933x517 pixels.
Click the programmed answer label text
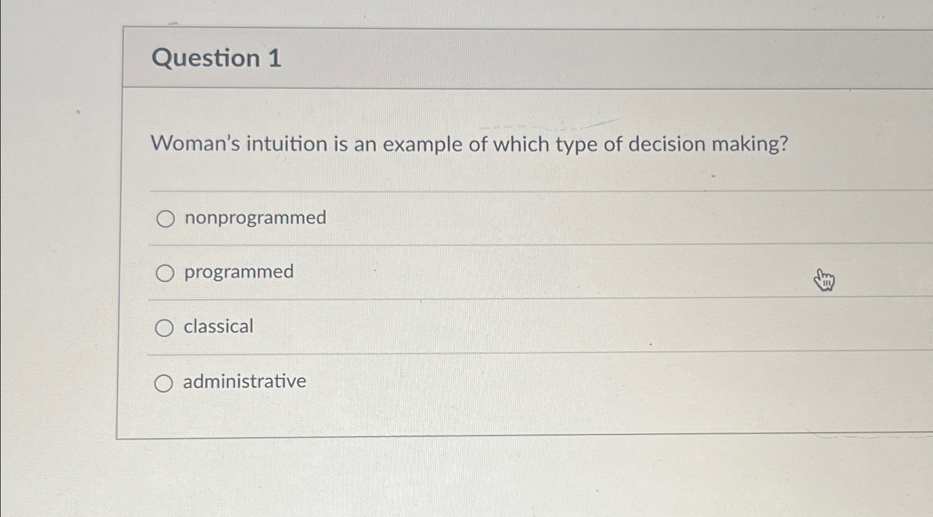coord(238,272)
